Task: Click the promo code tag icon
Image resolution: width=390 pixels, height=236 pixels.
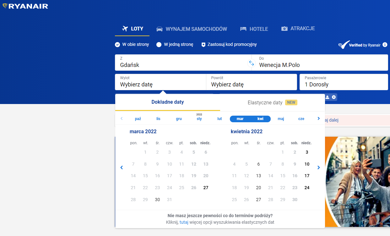Action: click(203, 45)
